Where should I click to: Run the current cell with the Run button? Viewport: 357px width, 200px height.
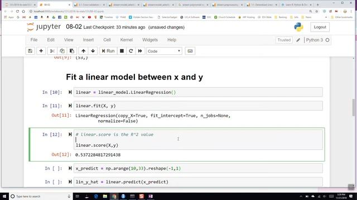point(108,51)
